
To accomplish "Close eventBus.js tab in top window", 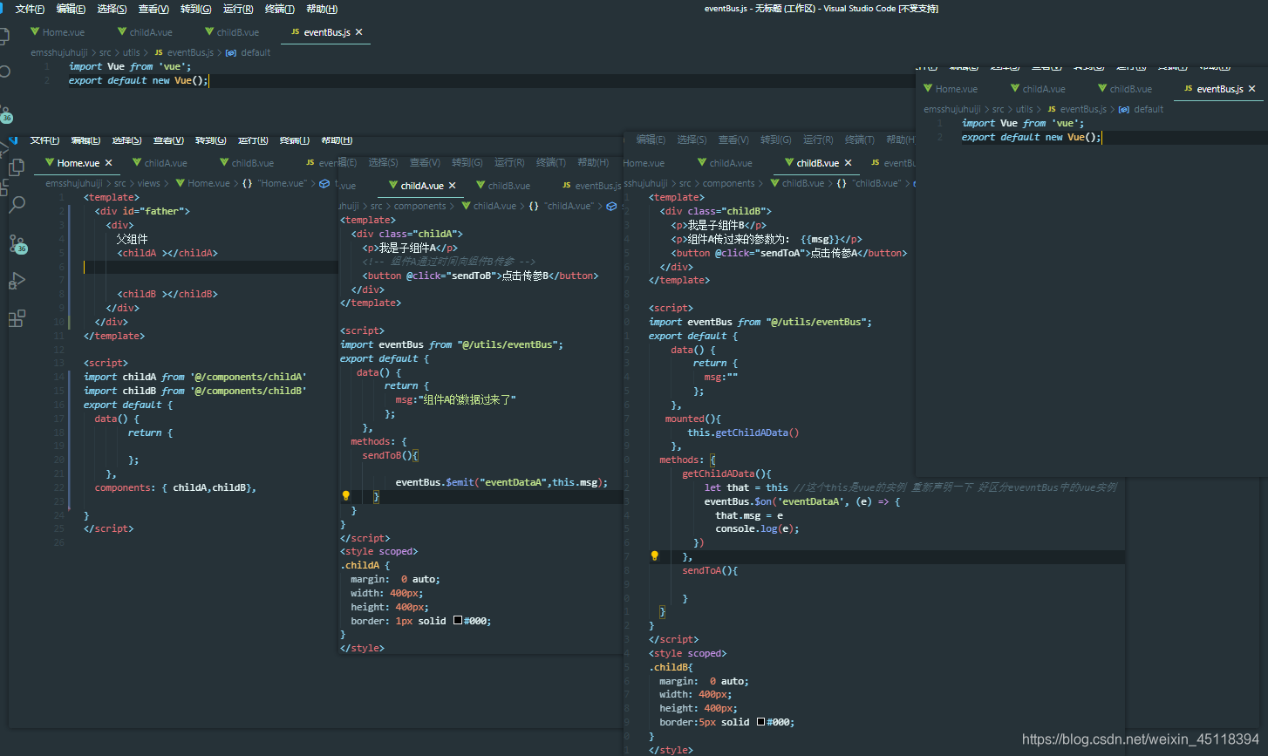I will (358, 32).
